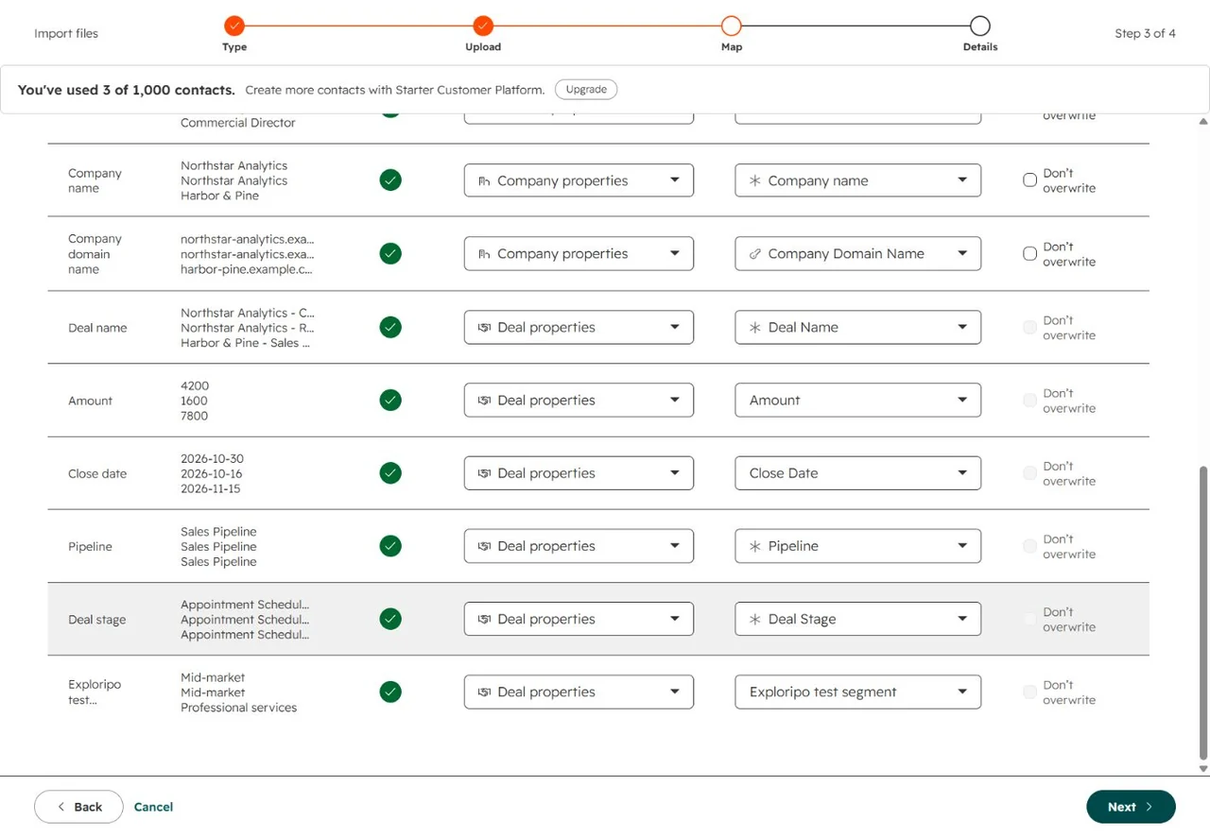Open Company properties dropdown in Company name row
Viewport: 1210px width, 837px height.
579,180
